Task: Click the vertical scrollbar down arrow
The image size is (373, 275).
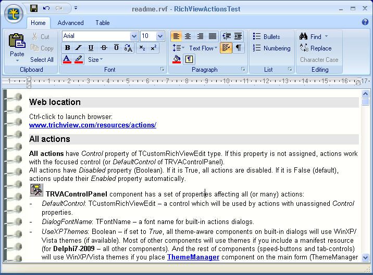Action: point(365,257)
